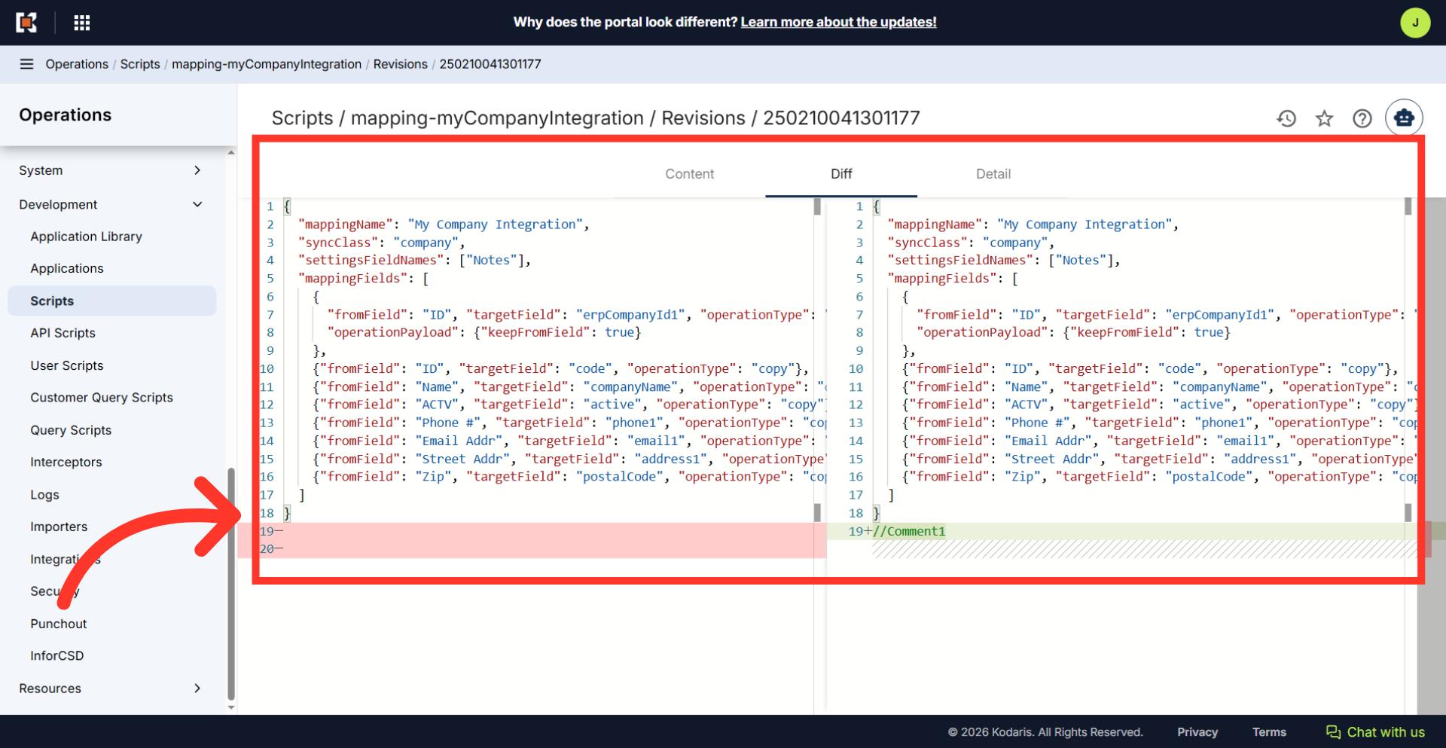1446x748 pixels.
Task: Open mapping-myCompanyIntegration breadcrumb
Action: click(267, 64)
